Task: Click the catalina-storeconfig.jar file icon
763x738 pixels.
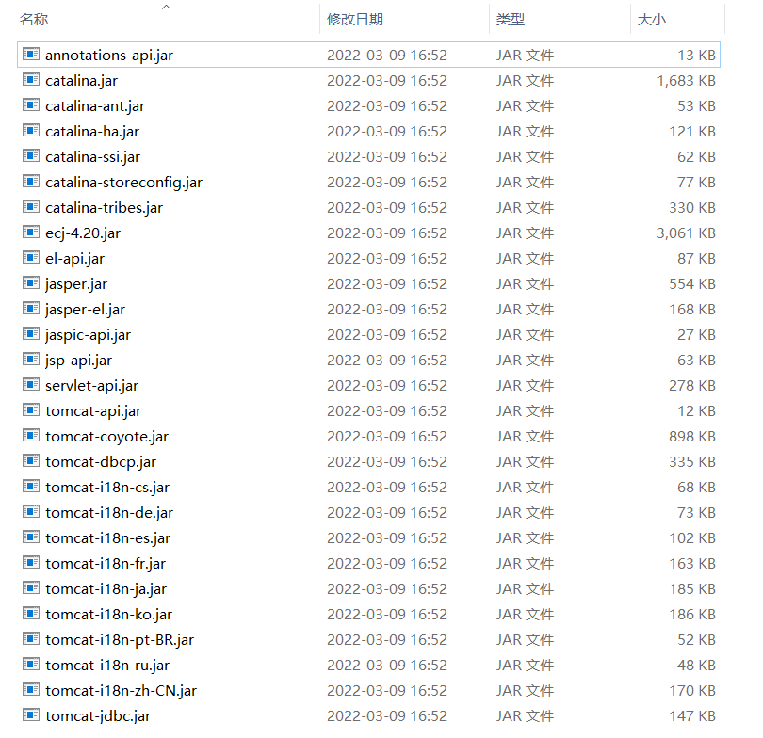Action: [x=31, y=181]
